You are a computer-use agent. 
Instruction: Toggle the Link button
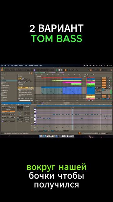click(7, 70)
